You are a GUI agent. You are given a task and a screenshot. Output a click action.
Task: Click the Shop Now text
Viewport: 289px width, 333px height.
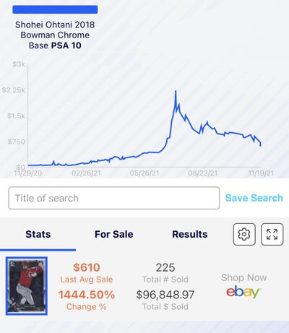coord(243,277)
